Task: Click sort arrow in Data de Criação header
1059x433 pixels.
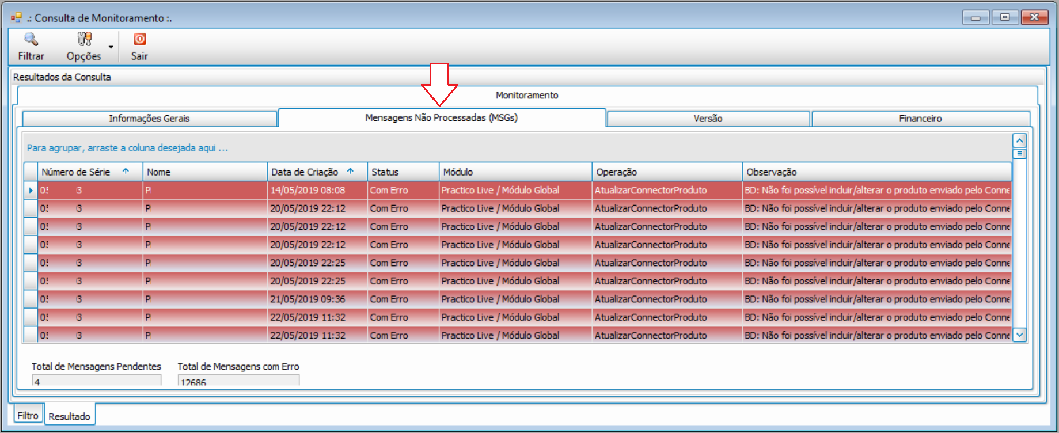Action: click(x=350, y=171)
